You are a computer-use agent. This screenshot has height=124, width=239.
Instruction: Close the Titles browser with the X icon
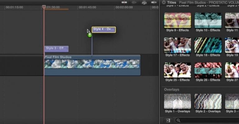tap(164, 2)
